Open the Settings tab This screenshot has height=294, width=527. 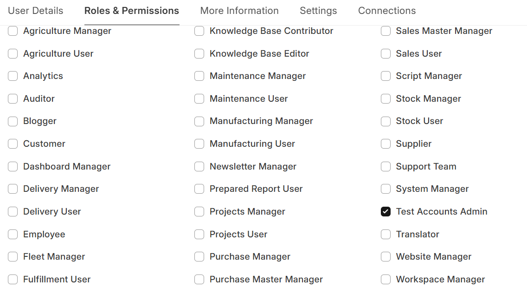(318, 11)
